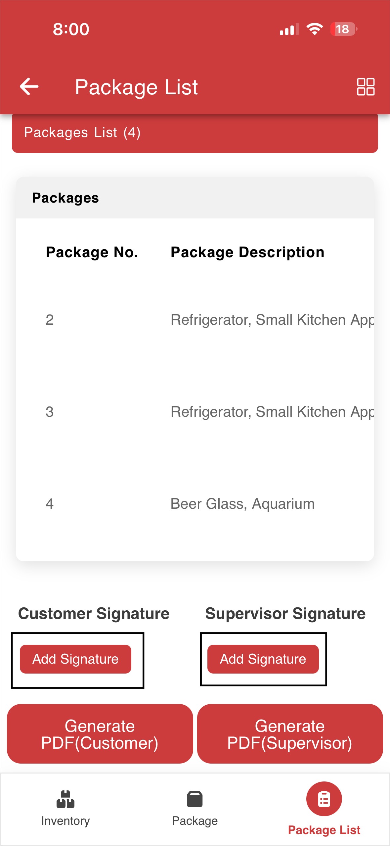The width and height of the screenshot is (390, 846).
Task: Tap the battery indicator showing 18
Action: (x=343, y=29)
